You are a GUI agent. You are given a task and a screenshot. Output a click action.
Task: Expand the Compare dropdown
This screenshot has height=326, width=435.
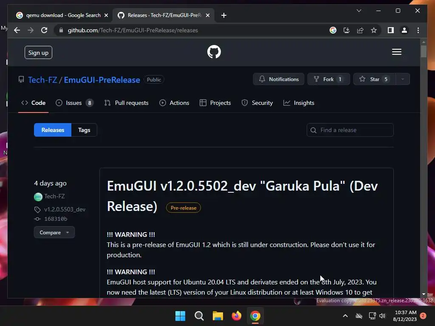(x=54, y=232)
